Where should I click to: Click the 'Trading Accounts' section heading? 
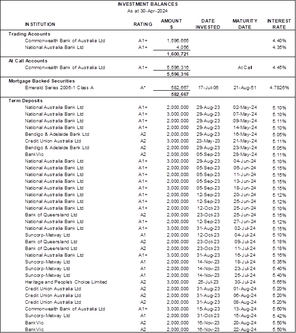[29, 34]
